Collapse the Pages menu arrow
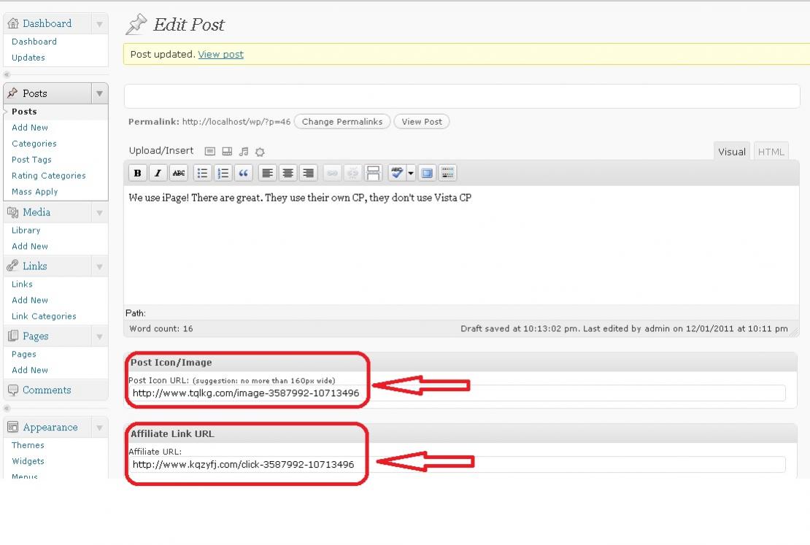 pyautogui.click(x=99, y=336)
